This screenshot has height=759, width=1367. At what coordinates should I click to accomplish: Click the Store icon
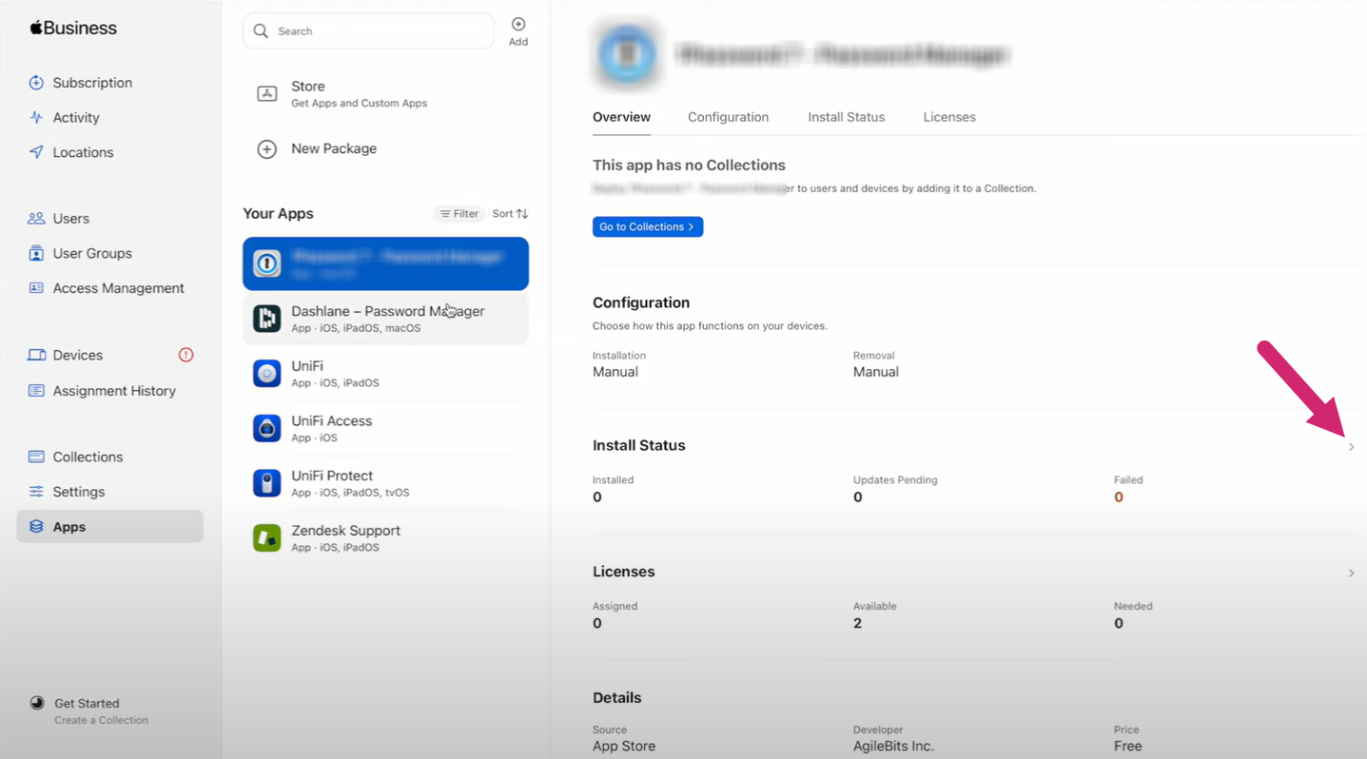267,93
